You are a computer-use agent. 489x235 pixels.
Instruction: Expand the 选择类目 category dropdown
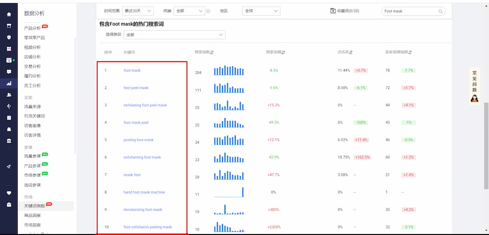pyautogui.click(x=174, y=35)
